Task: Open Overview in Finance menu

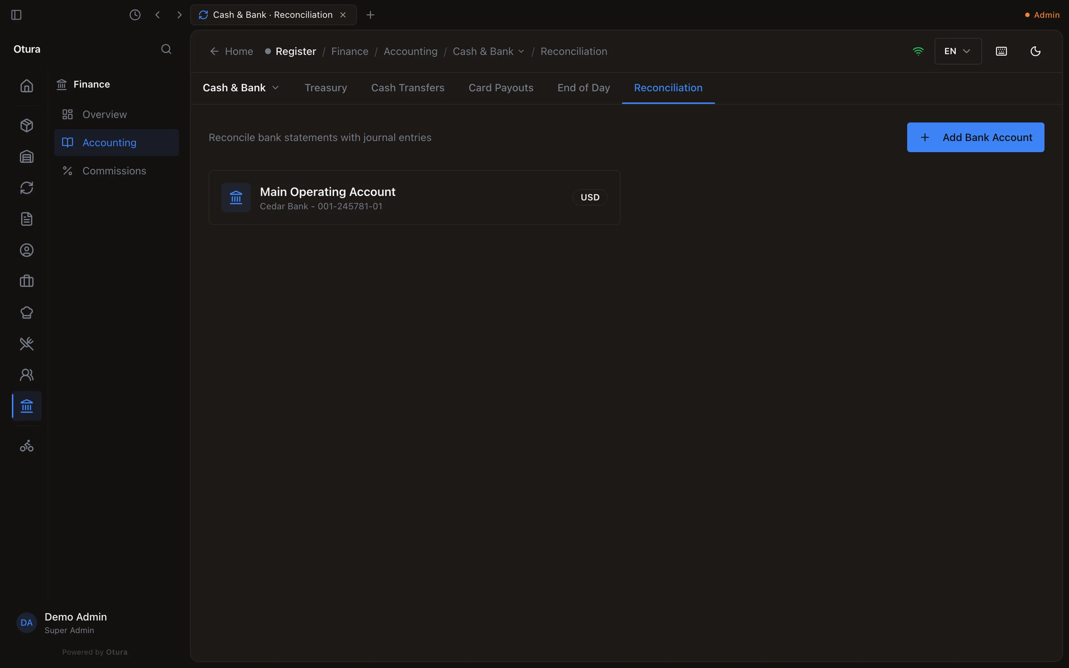Action: point(116,114)
